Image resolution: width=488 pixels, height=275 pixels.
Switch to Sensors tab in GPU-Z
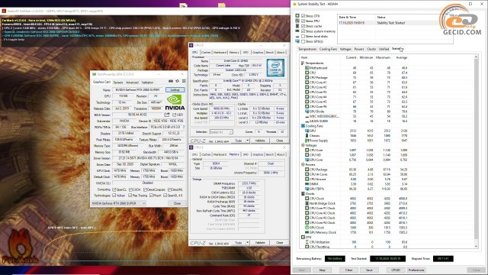(x=118, y=82)
